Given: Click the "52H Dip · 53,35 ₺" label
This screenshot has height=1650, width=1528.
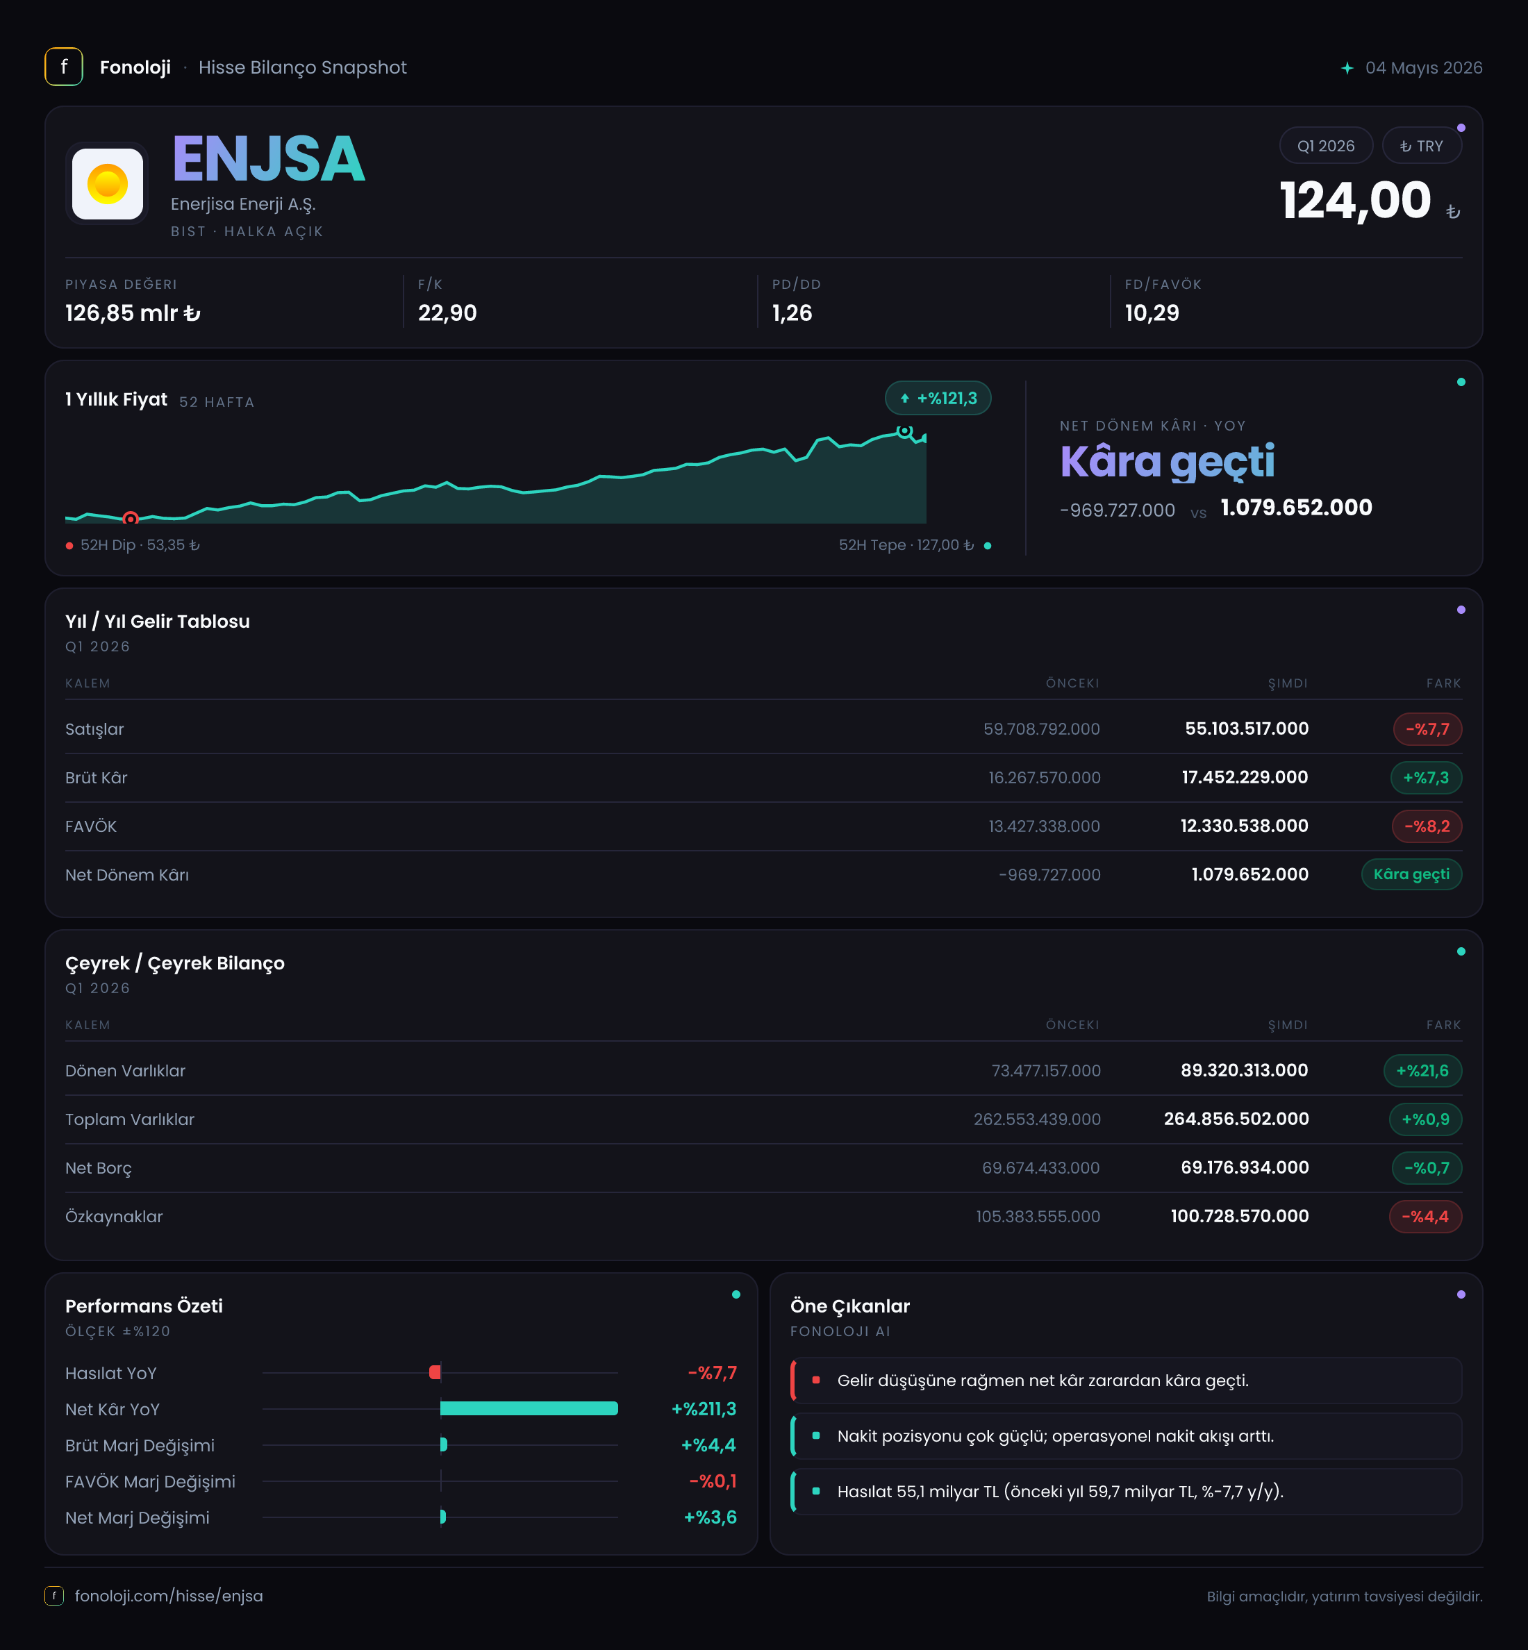Looking at the screenshot, I should [x=140, y=546].
